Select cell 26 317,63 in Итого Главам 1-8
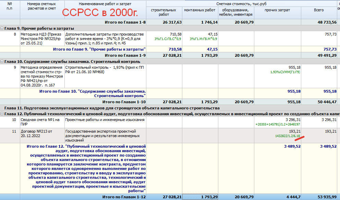 pos(164,22)
